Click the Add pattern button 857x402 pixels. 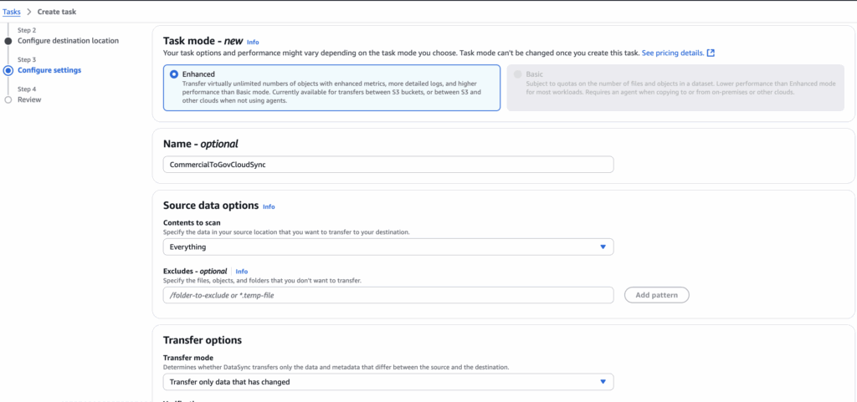[x=656, y=295]
